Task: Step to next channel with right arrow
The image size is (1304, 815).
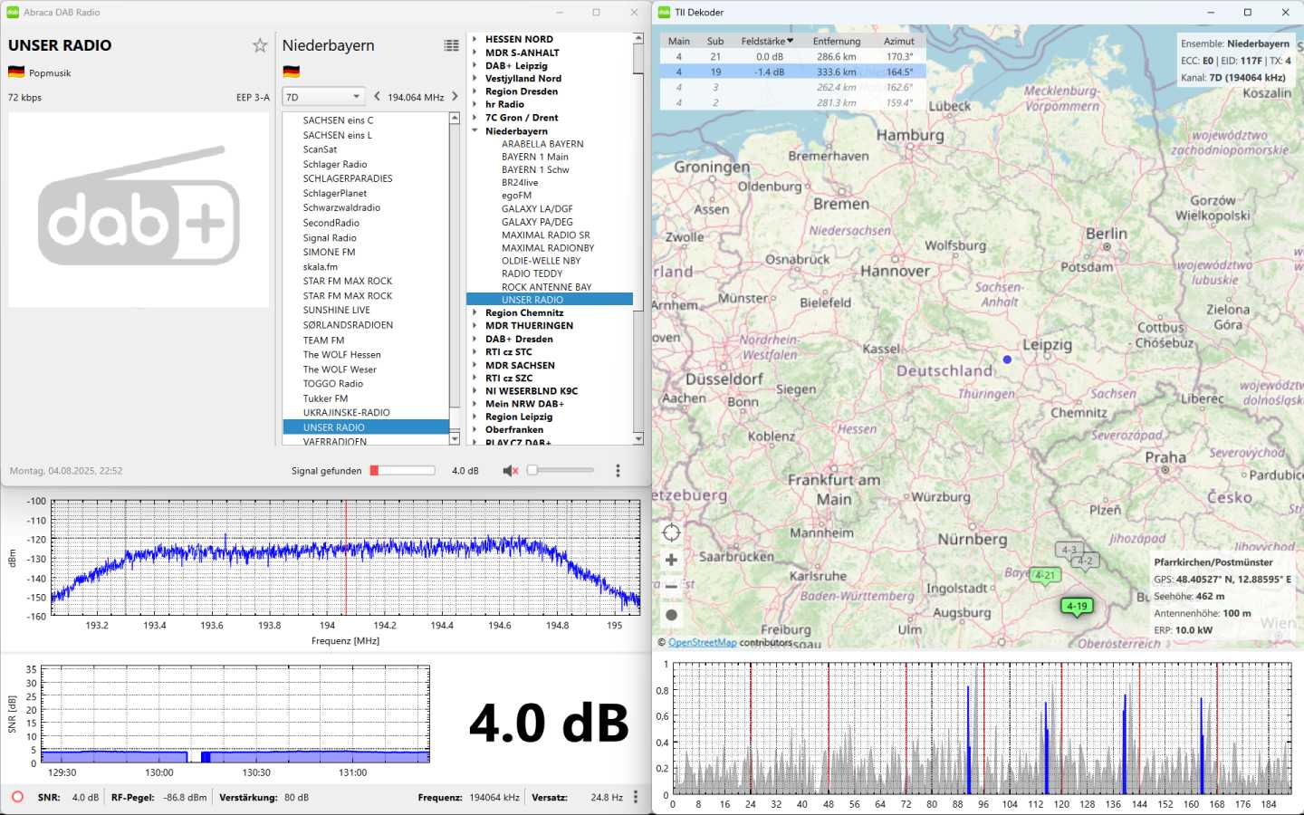Action: (455, 97)
